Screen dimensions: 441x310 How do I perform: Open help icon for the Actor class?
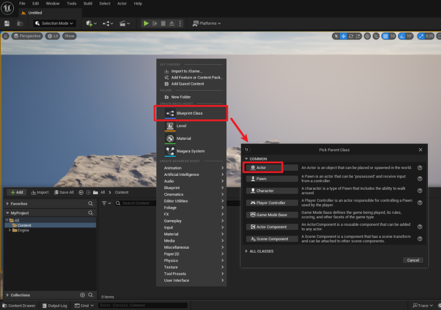(x=420, y=168)
